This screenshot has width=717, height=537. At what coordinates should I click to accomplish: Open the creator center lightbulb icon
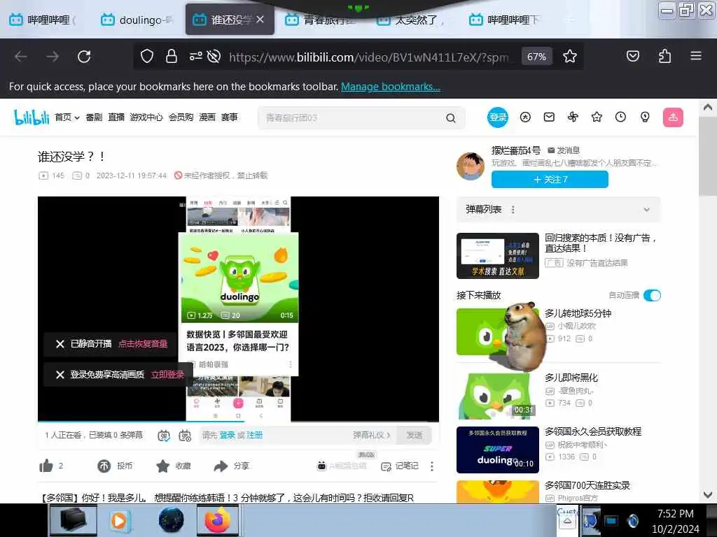pyautogui.click(x=645, y=117)
